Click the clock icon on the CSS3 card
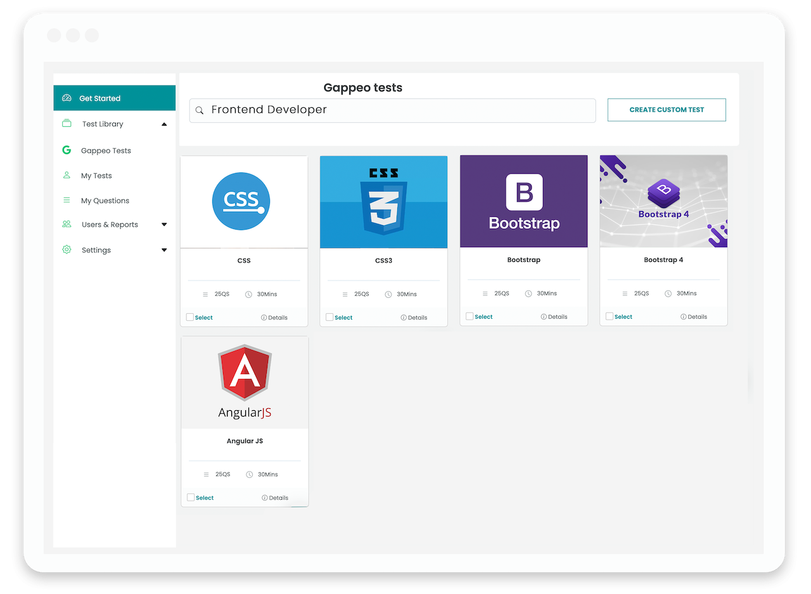This screenshot has width=811, height=594. (389, 294)
